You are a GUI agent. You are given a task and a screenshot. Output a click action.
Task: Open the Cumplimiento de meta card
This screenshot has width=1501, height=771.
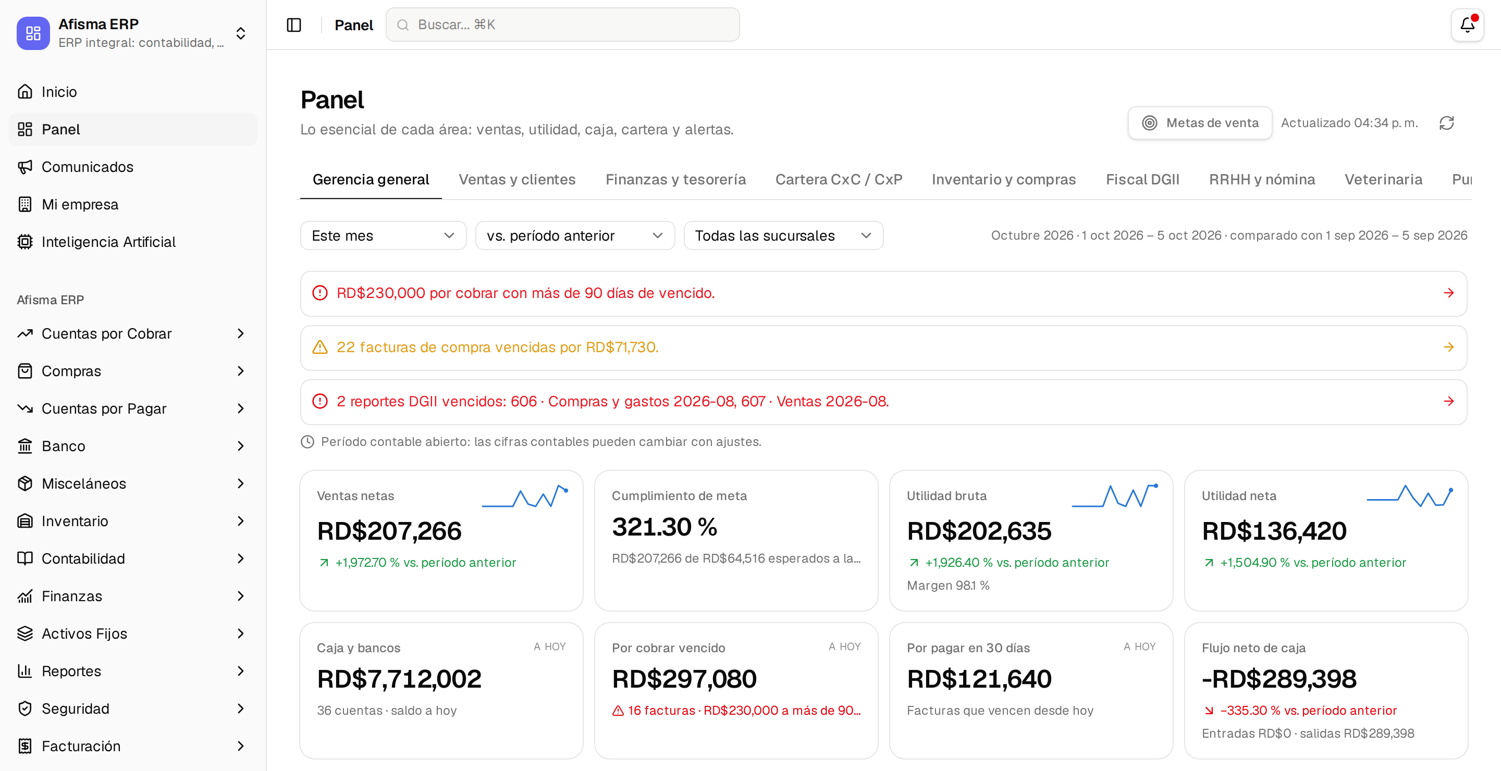[736, 540]
